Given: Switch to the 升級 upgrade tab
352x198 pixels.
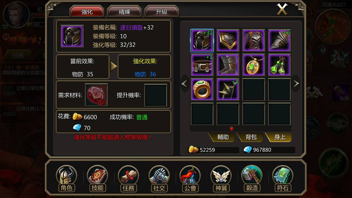Looking at the screenshot, I should point(162,12).
